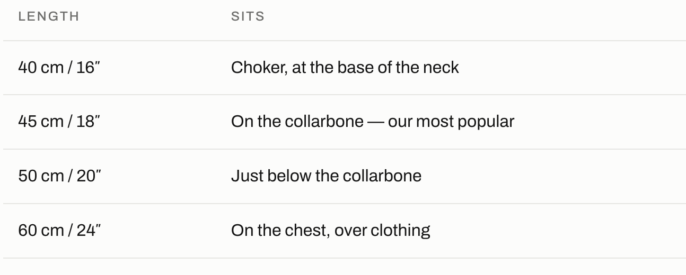Click the 16″ inch measurement
686x275 pixels.
pos(88,68)
